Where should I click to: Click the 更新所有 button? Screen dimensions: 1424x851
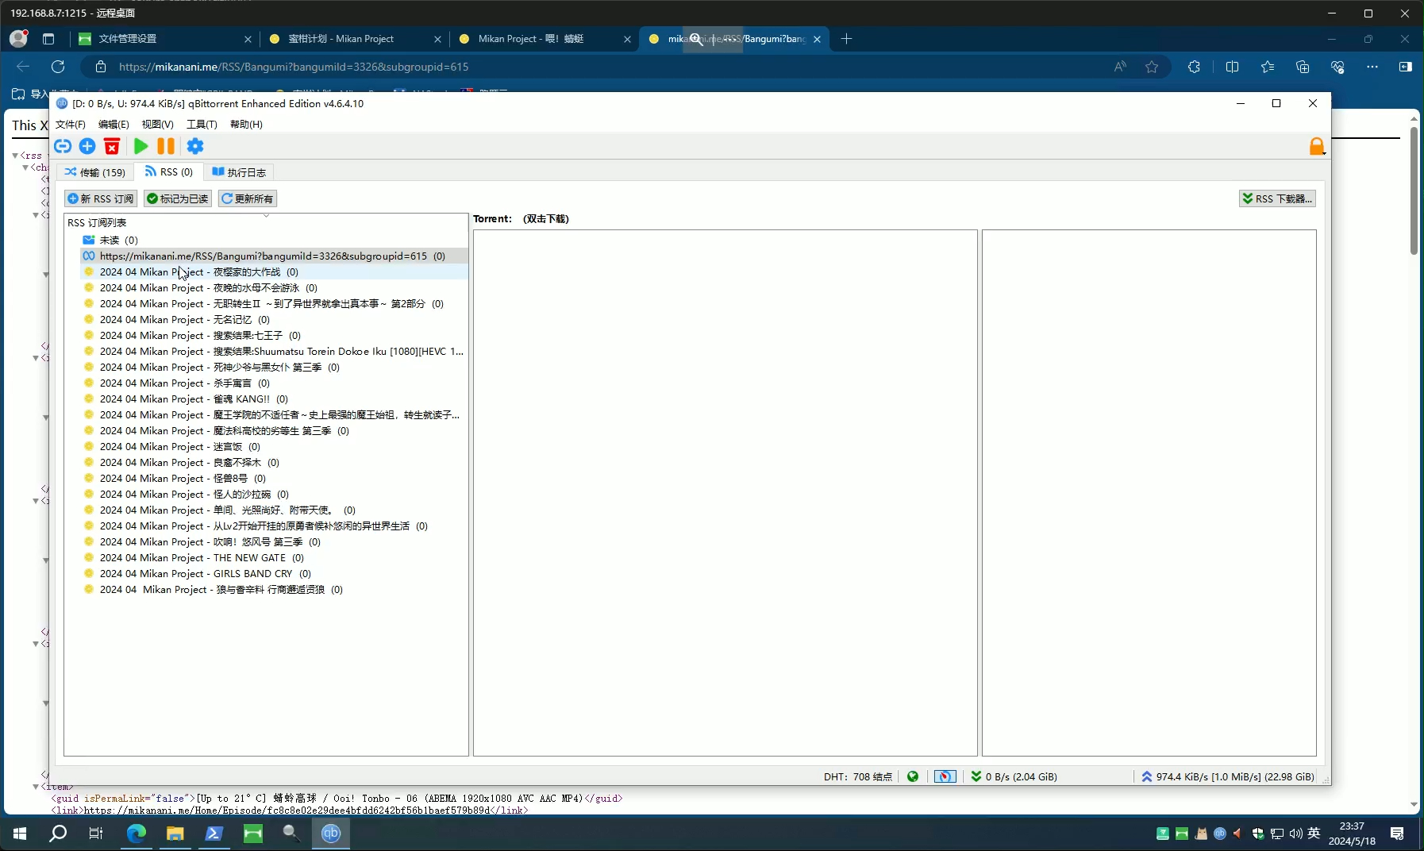pos(247,198)
